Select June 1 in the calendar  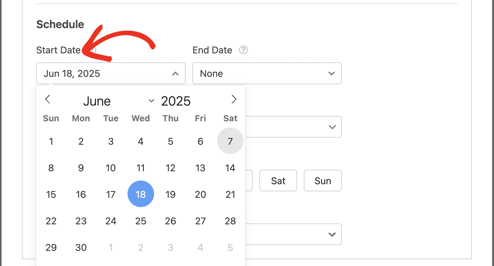pos(51,141)
